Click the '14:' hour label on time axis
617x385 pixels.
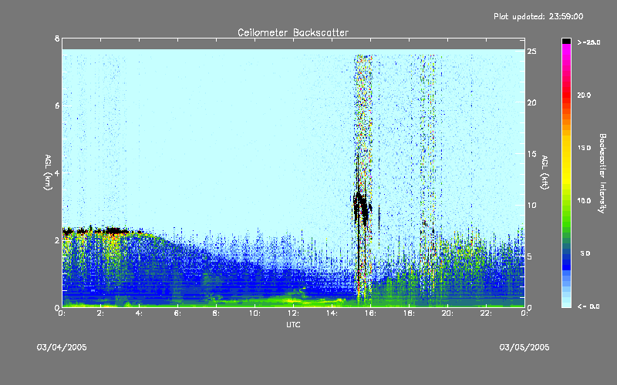coord(332,313)
